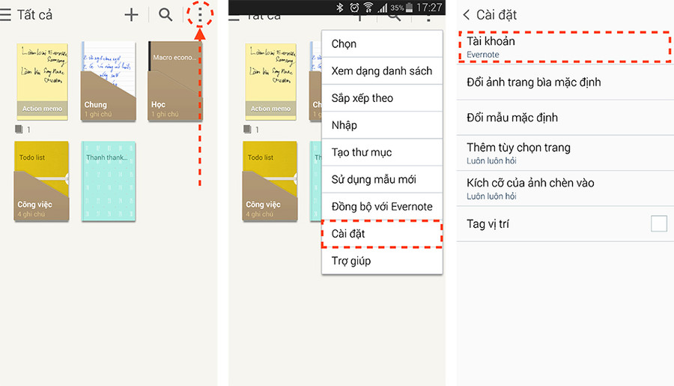Tap the Tất cả title in left screen
This screenshot has width=674, height=386.
pos(34,15)
